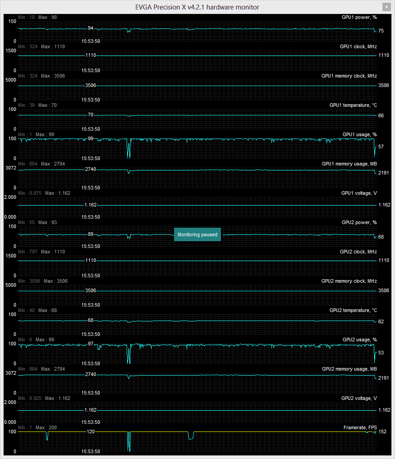Image resolution: width=395 pixels, height=459 pixels.
Task: Click 'Min : 18 Max : 98' in GPU1 power
Action: coord(37,17)
